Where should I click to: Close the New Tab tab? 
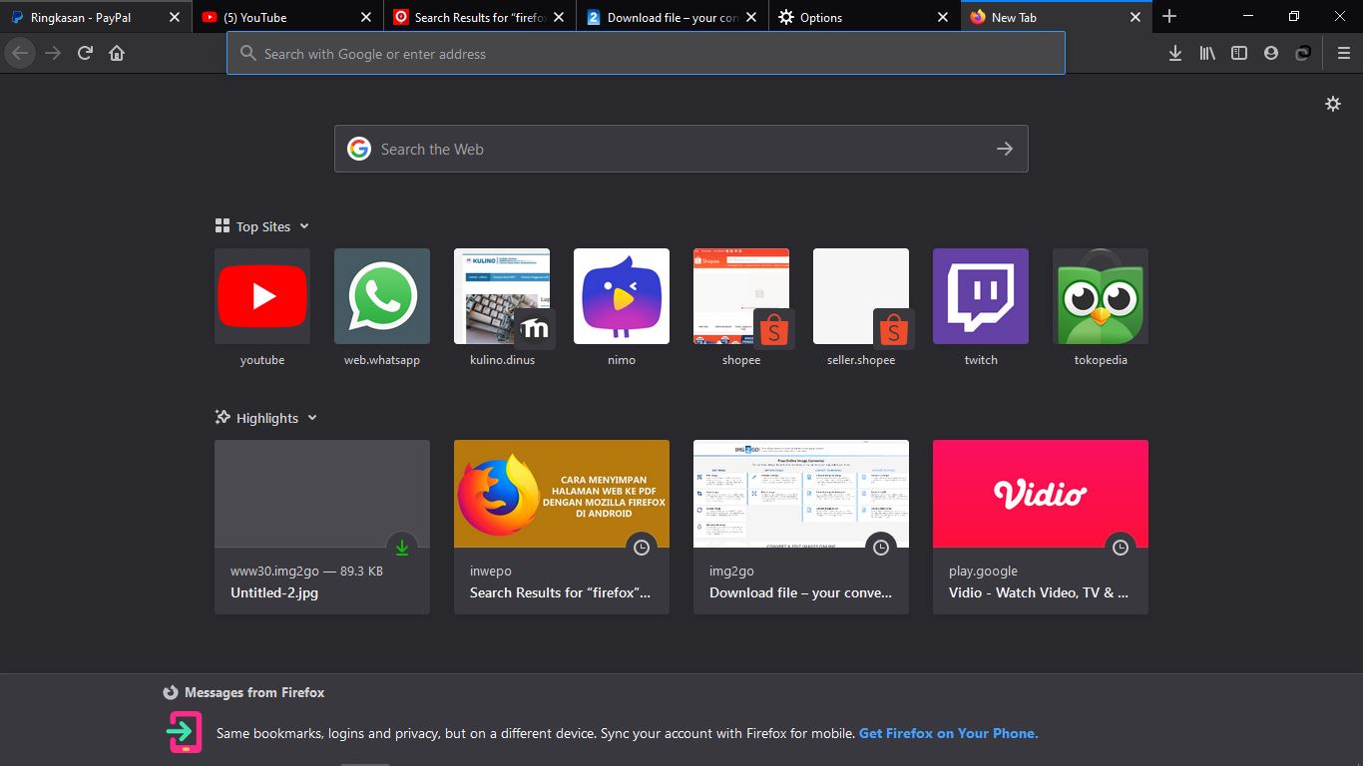pyautogui.click(x=1136, y=17)
